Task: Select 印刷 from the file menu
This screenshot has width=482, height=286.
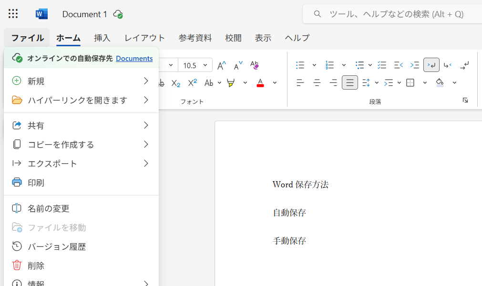Action: (81, 183)
